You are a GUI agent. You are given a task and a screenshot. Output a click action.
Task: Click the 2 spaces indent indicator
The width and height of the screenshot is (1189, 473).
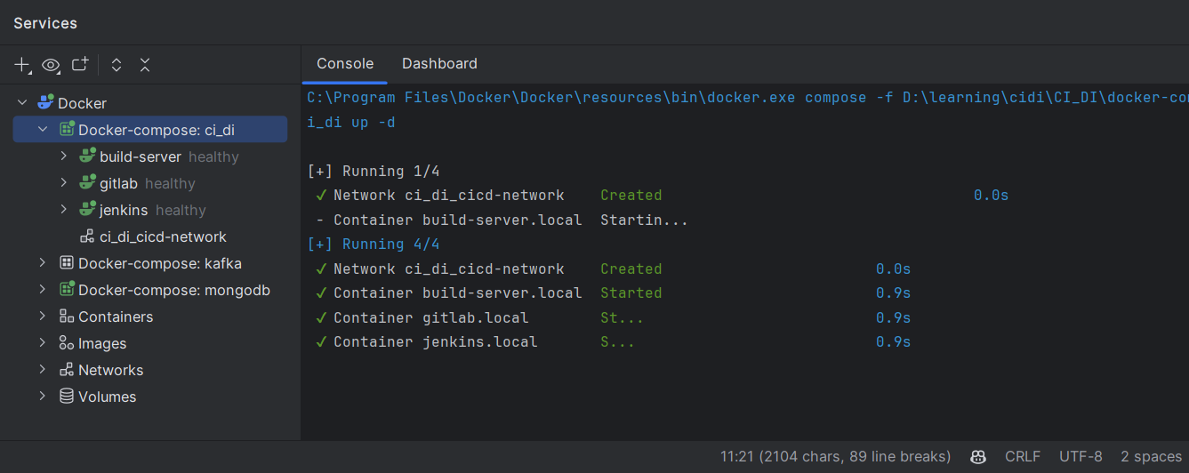click(x=1151, y=456)
